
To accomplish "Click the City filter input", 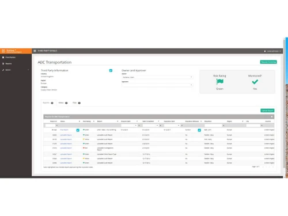I will tap(253, 126).
